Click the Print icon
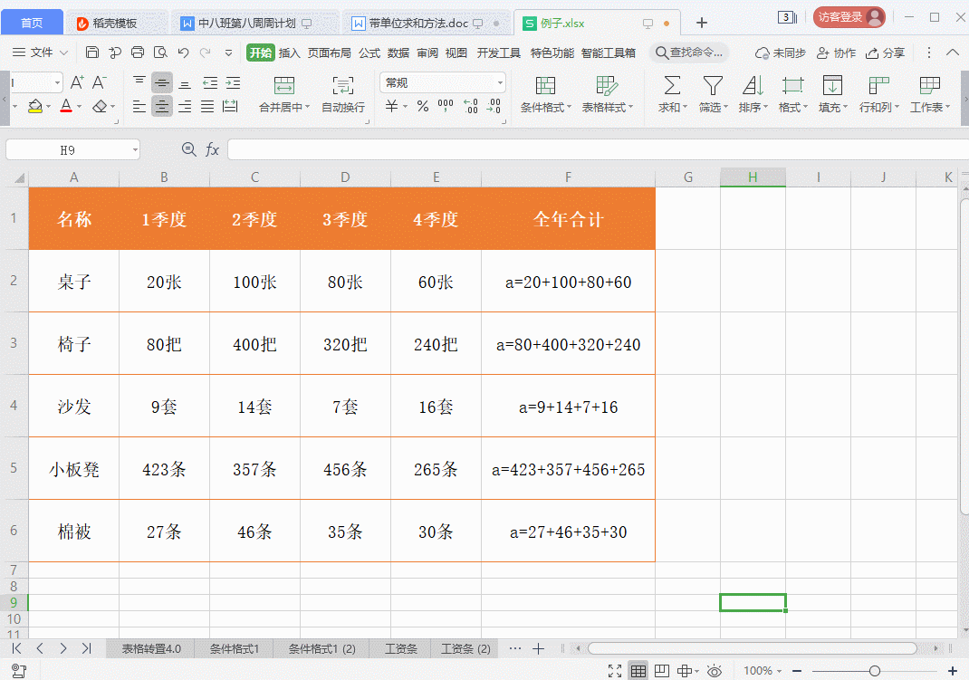This screenshot has width=969, height=680. (x=137, y=53)
